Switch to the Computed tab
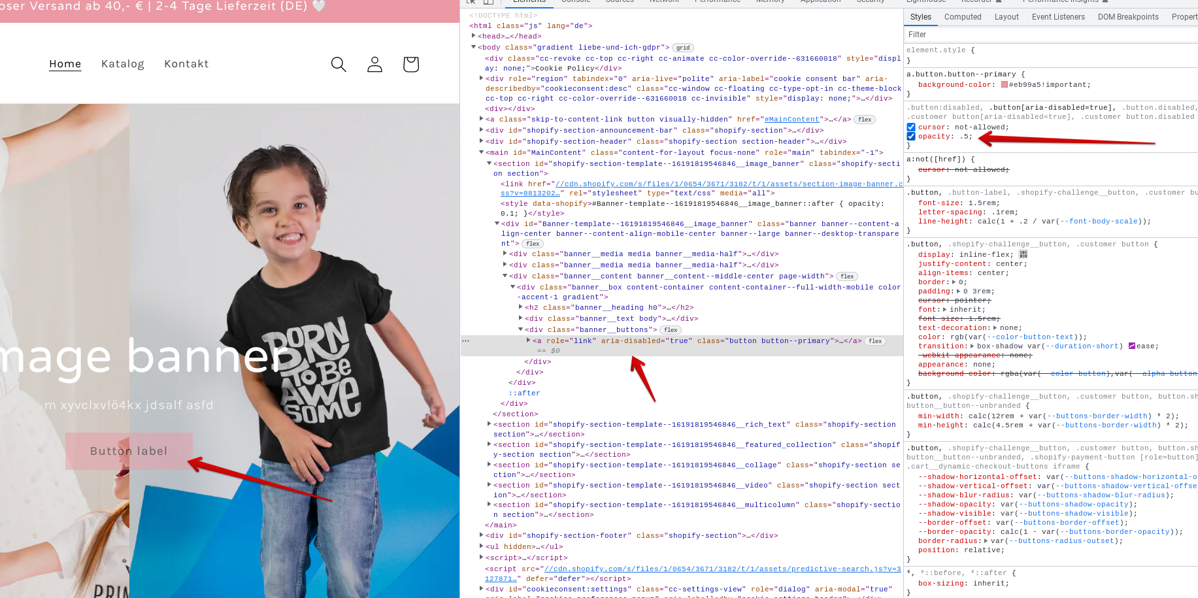Screen dimensions: 1198x598 point(963,17)
